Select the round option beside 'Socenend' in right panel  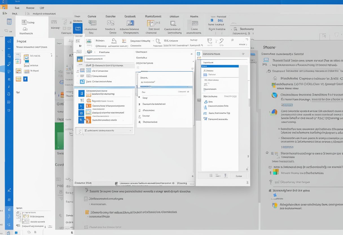[269, 71]
